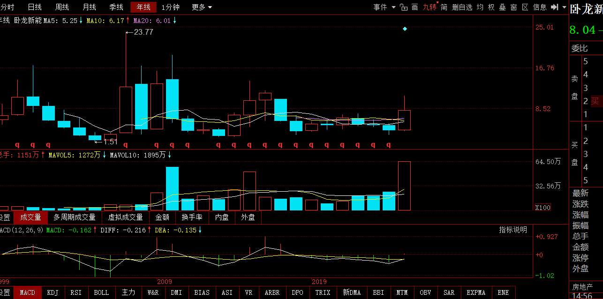
Task: Toggle 窗 multi-window mode
Action: click(514, 7)
